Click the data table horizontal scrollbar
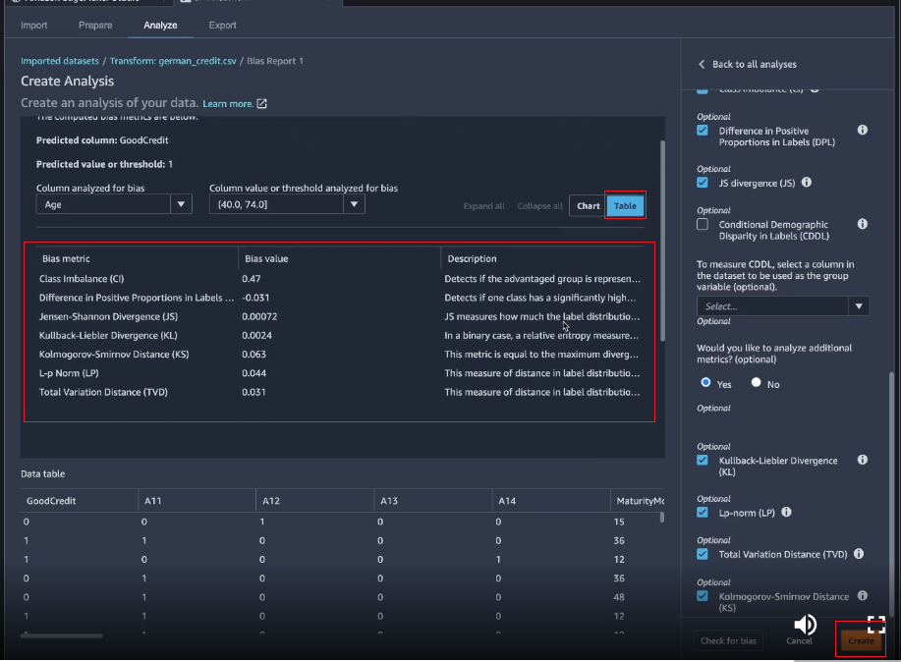Image resolution: width=901 pixels, height=662 pixels. [x=62, y=635]
